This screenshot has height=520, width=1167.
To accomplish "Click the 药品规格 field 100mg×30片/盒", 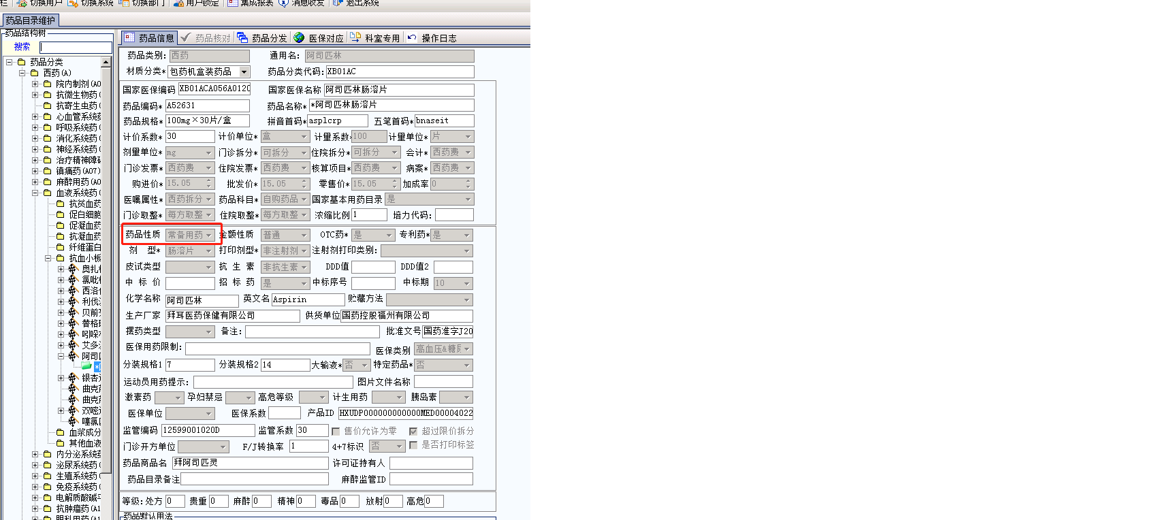I will click(208, 120).
